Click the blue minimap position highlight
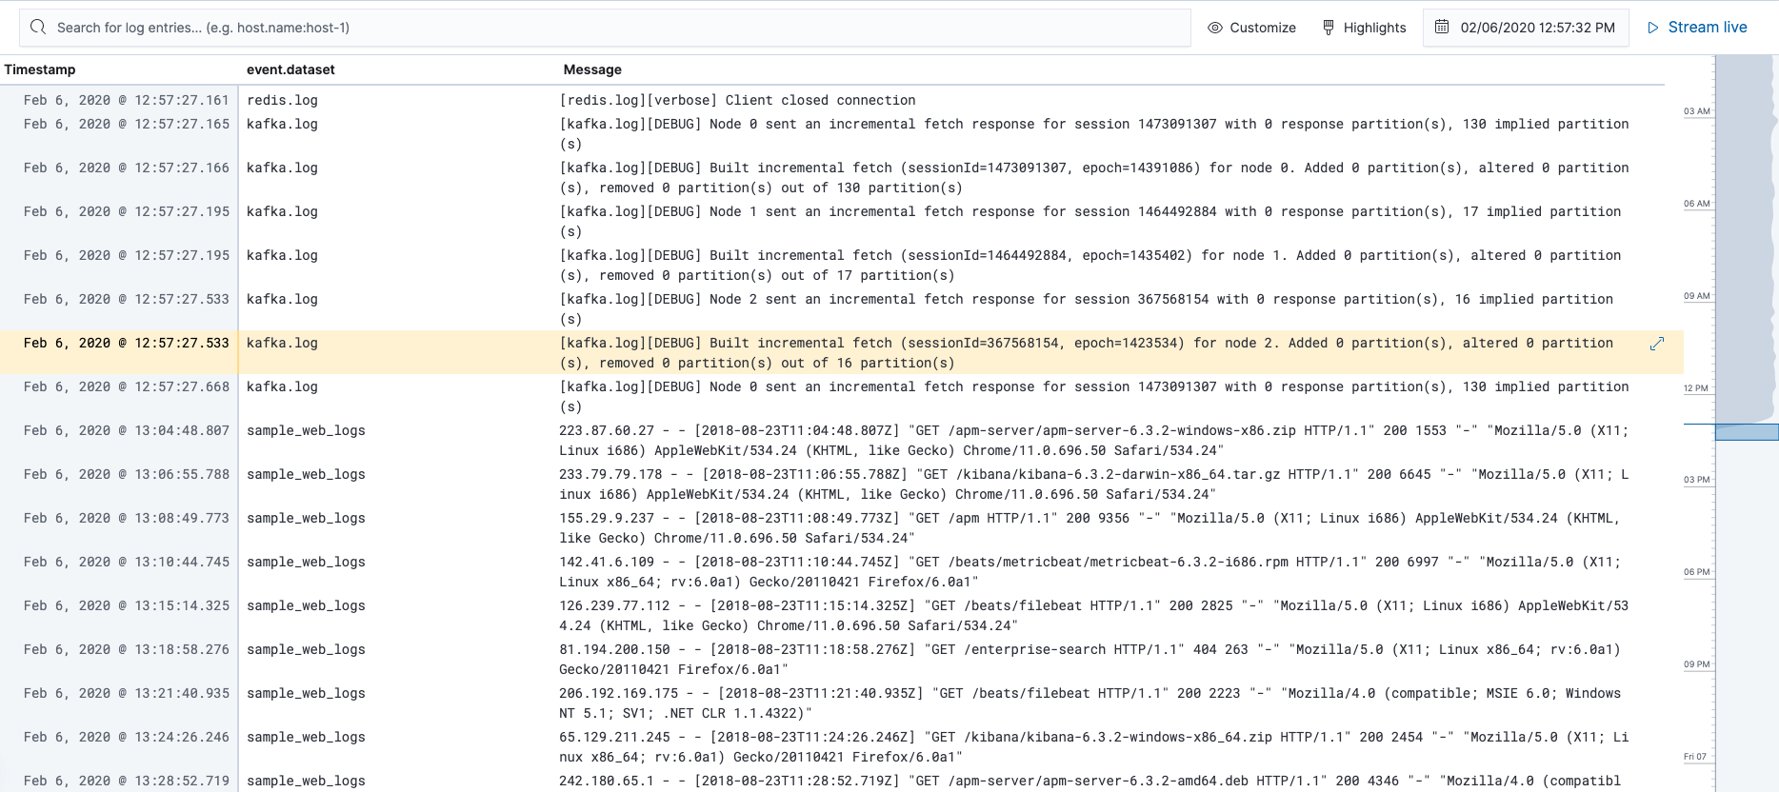The width and height of the screenshot is (1779, 792). pos(1747,432)
